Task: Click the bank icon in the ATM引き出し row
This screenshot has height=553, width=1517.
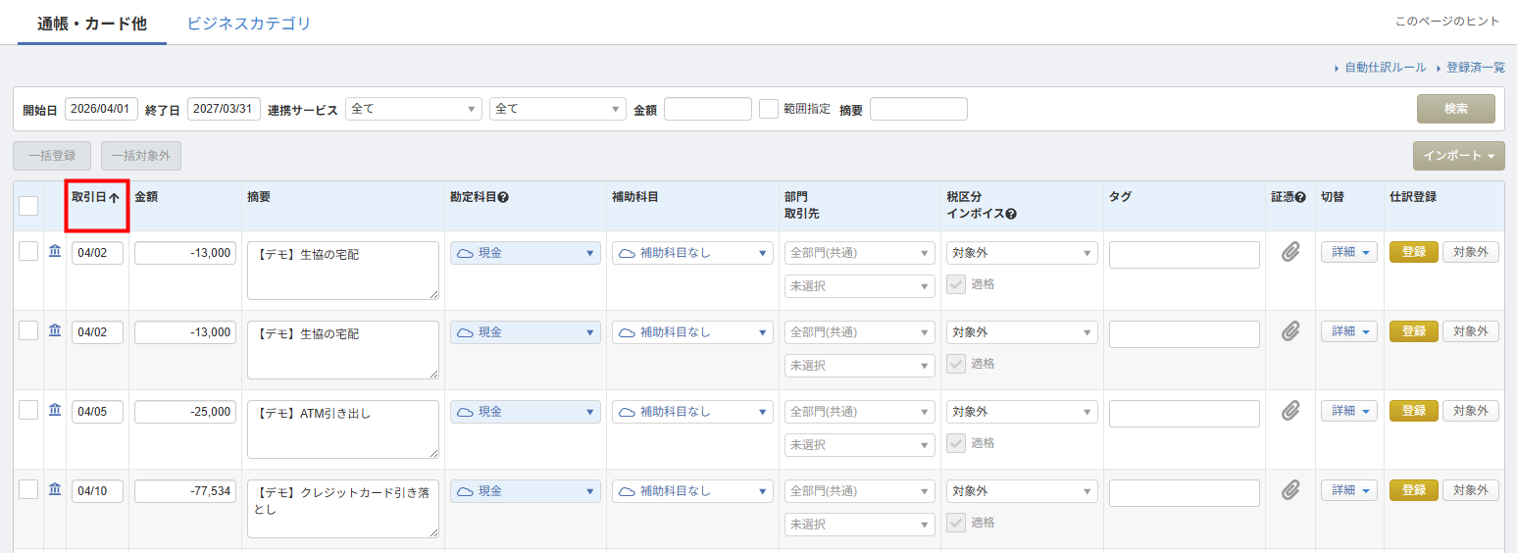Action: (x=55, y=410)
